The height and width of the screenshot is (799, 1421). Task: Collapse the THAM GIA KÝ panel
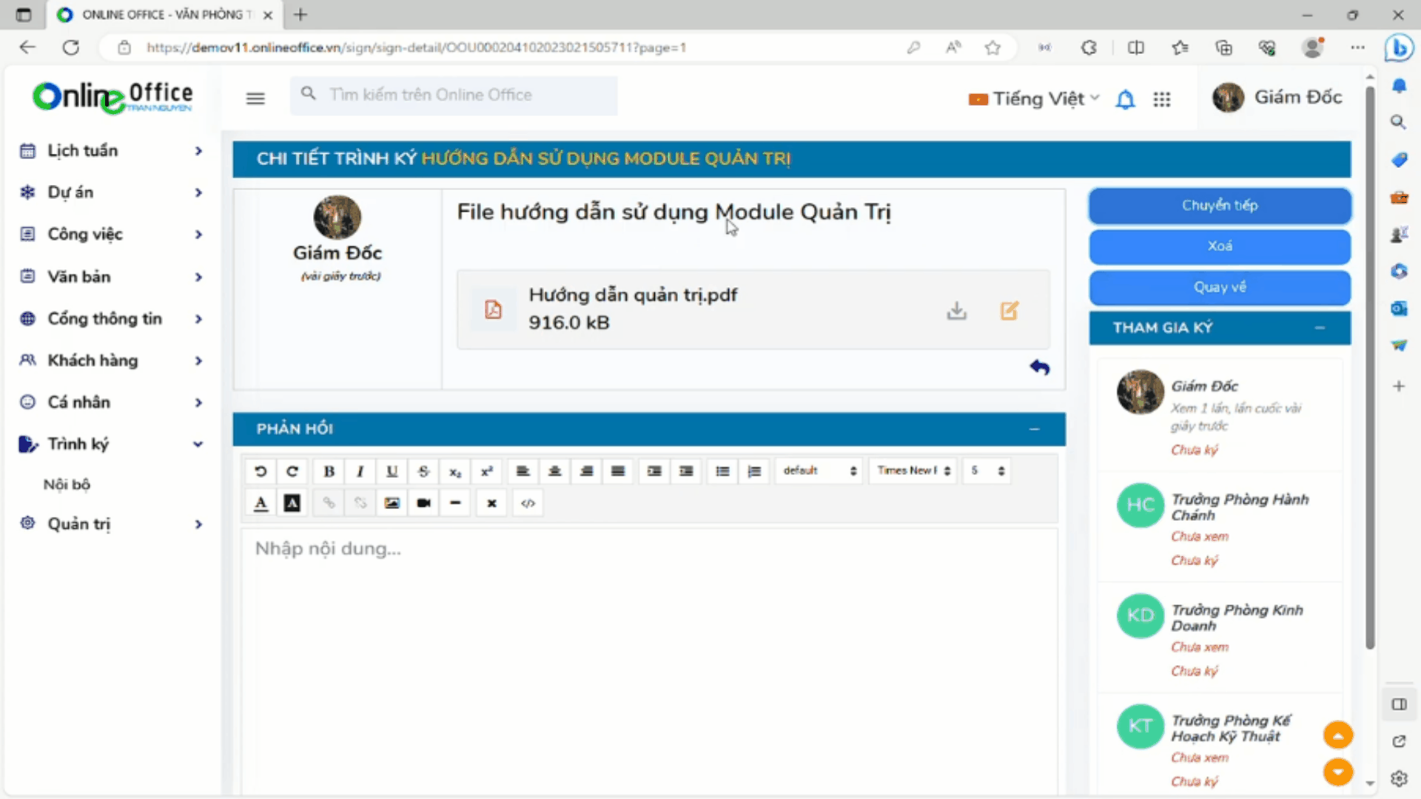click(x=1320, y=328)
